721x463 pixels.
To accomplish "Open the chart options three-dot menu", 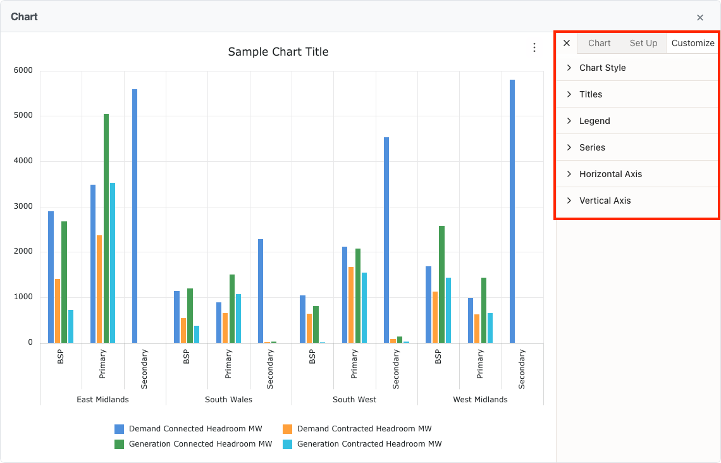I will (534, 47).
